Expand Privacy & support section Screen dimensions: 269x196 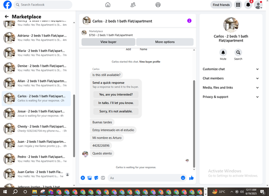pos(231,97)
